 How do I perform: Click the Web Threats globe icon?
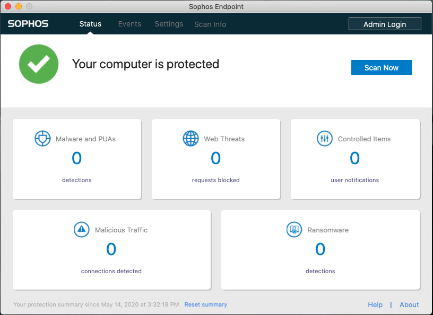click(x=190, y=139)
